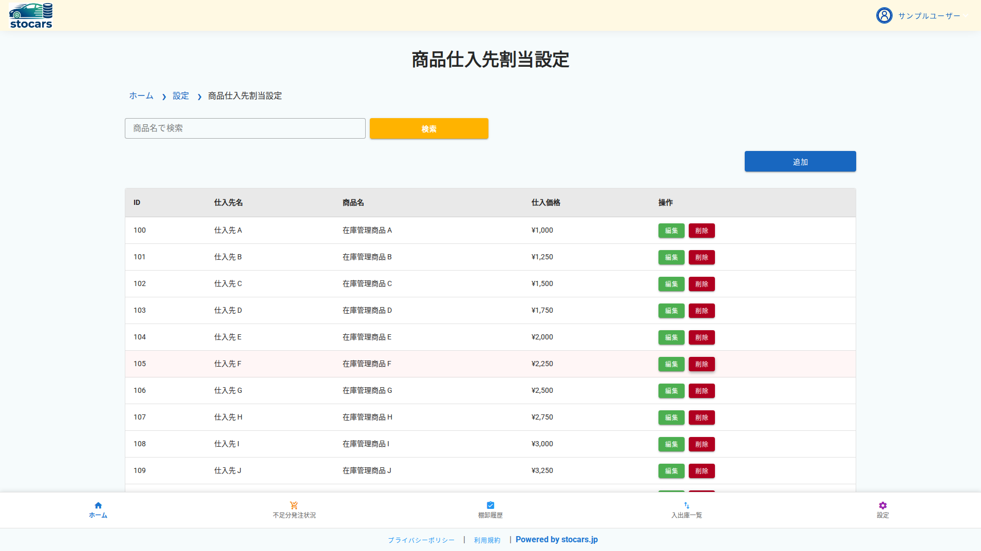This screenshot has height=551, width=981.
Task: Edit row 101 仕入先 B
Action: (671, 257)
